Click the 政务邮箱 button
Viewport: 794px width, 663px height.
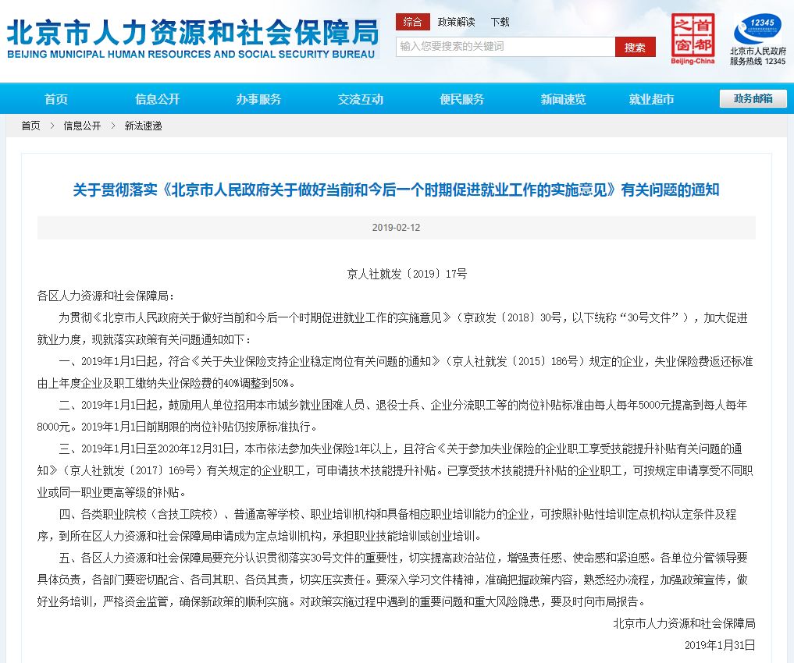point(753,98)
